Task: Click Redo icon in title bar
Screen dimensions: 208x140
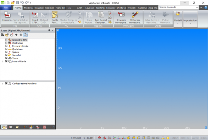Action: pyautogui.click(x=27, y=3)
